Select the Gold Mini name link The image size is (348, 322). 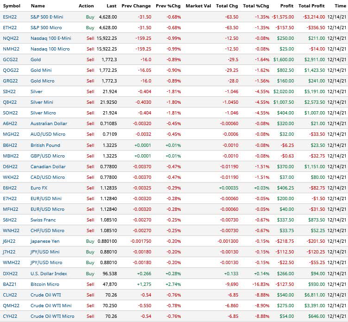(x=41, y=70)
